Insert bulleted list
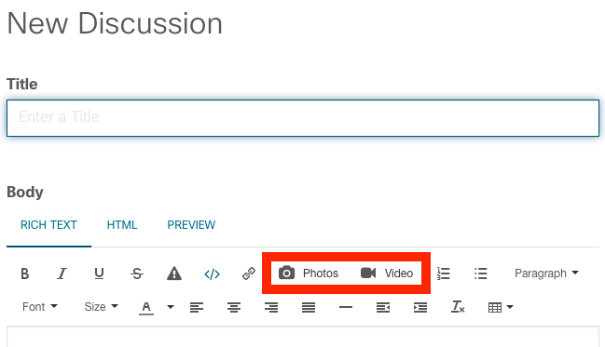This screenshot has height=347, width=605. pyautogui.click(x=480, y=274)
